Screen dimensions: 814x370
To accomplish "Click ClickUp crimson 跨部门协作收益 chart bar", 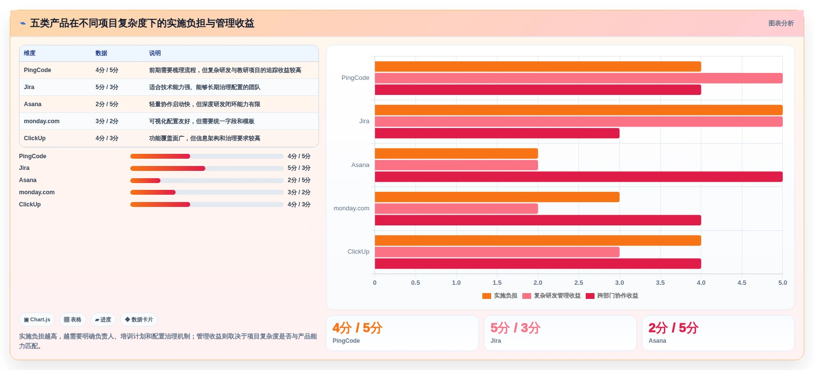I will pos(538,264).
